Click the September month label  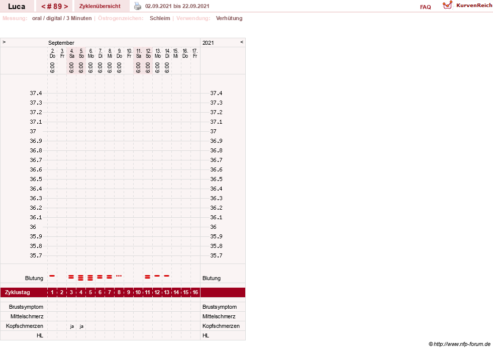tap(61, 43)
